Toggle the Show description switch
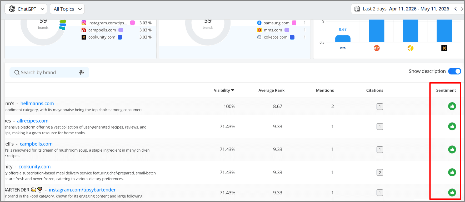 click(x=454, y=71)
